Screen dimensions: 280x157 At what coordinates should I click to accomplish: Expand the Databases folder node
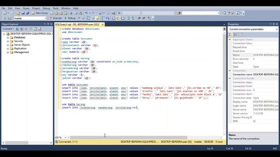click(x=8, y=38)
